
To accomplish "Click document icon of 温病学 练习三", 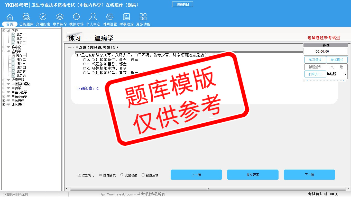I will (x=13, y=63).
